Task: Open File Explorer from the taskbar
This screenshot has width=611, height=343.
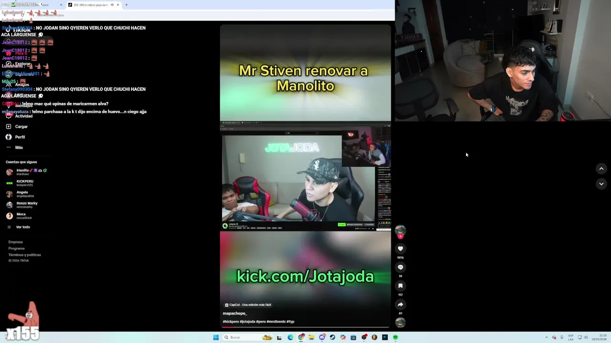Action: coord(311,337)
